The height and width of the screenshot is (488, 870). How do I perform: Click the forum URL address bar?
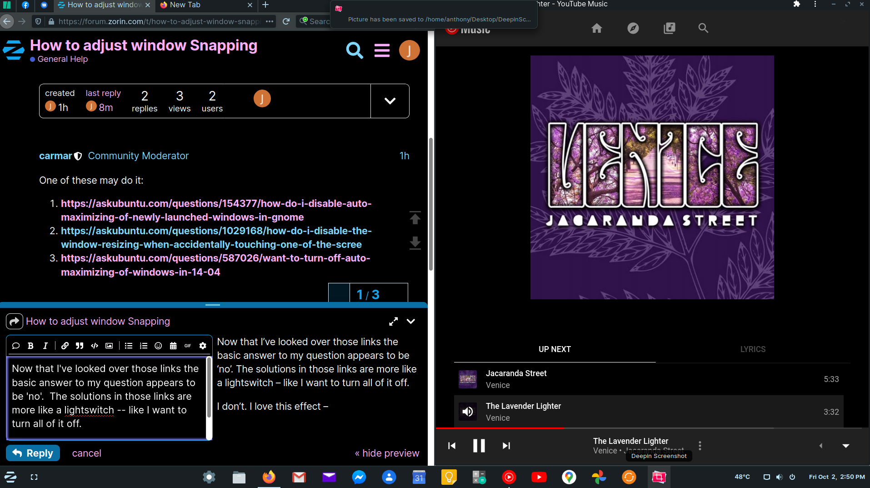click(159, 21)
